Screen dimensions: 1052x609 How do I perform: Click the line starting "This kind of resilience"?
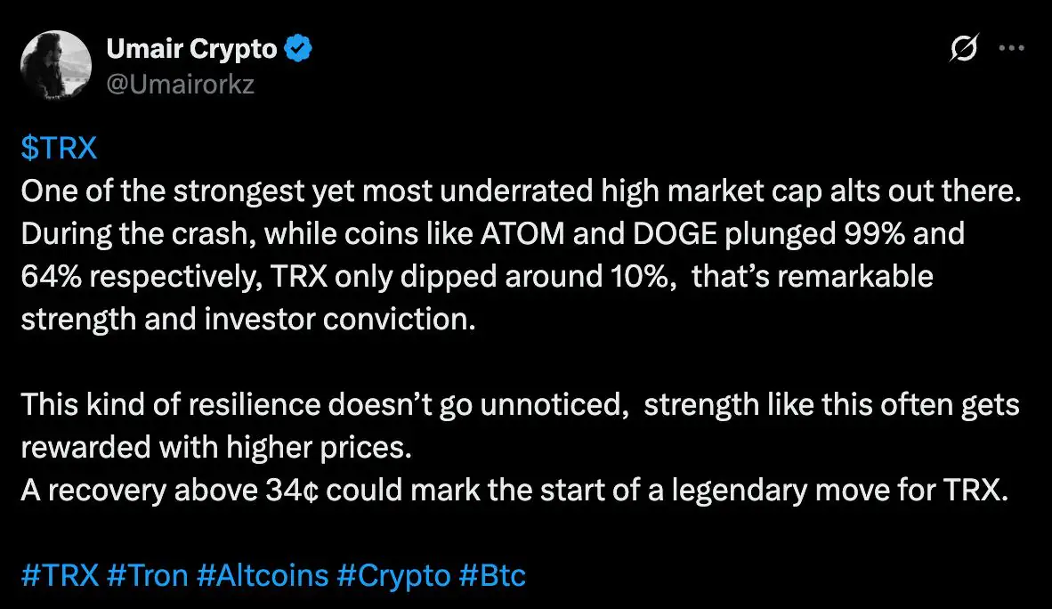pos(519,405)
